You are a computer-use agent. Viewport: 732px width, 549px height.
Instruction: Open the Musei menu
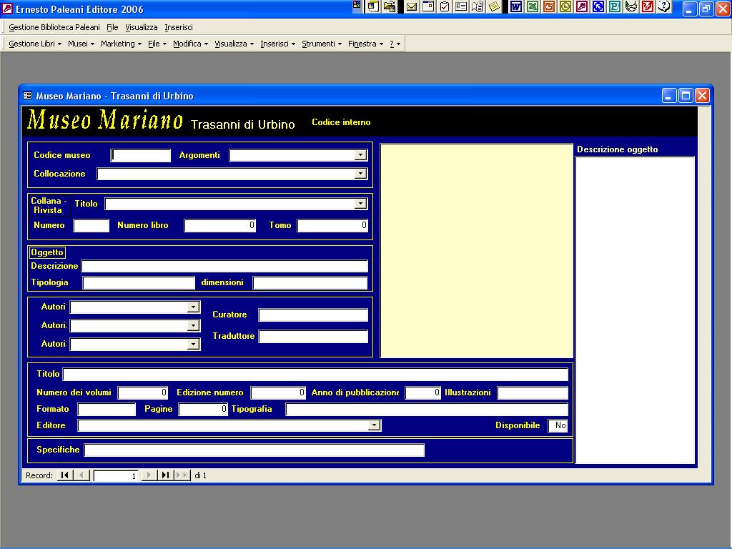pos(81,44)
